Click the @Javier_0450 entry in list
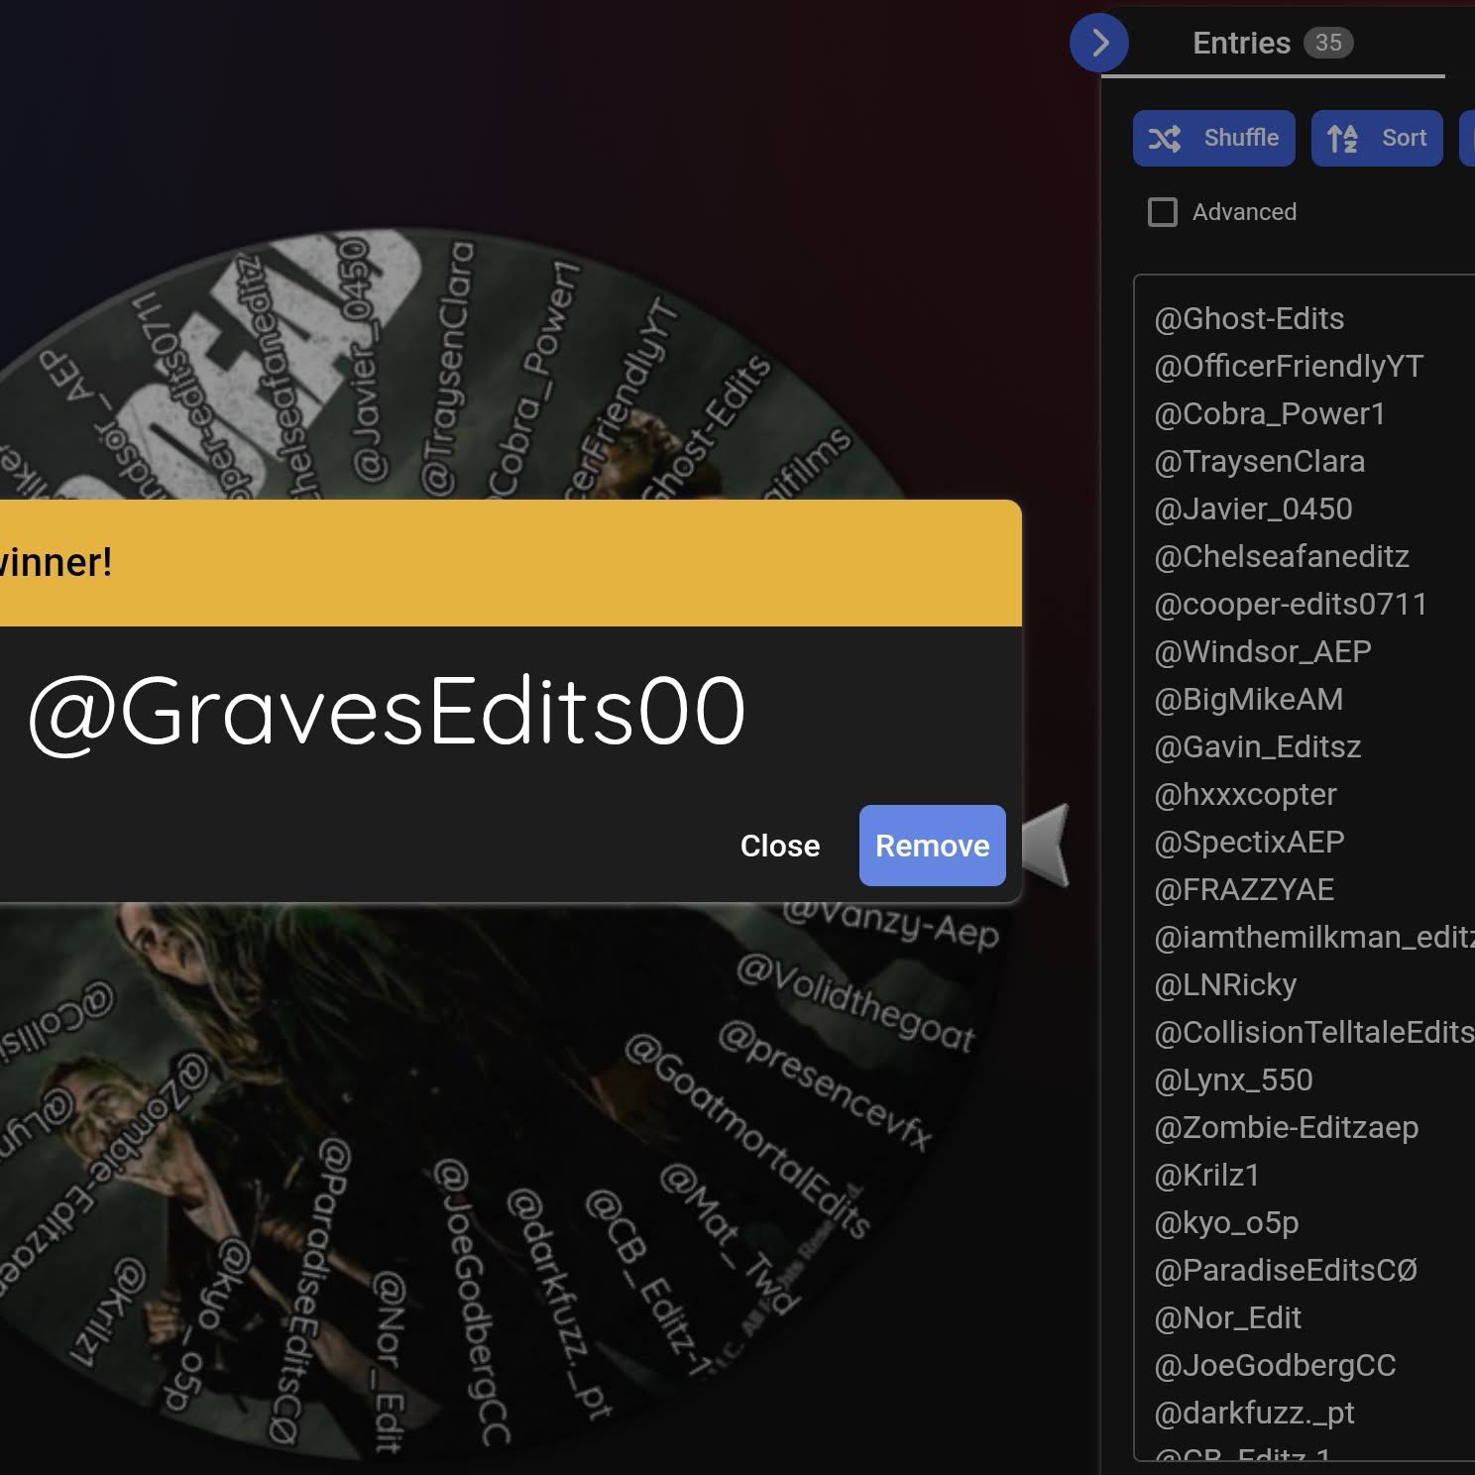Screen dimensions: 1475x1475 pos(1253,509)
